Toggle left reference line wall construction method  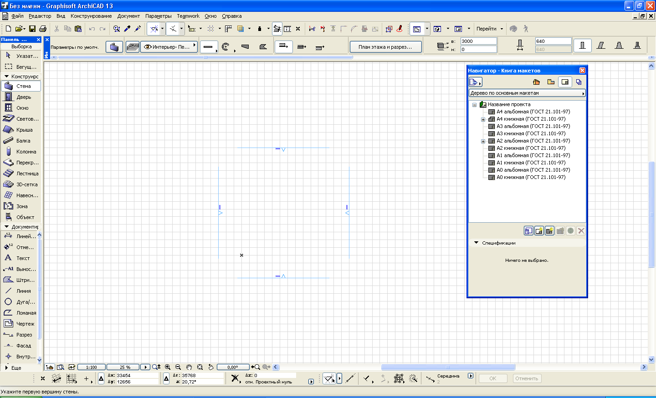283,46
